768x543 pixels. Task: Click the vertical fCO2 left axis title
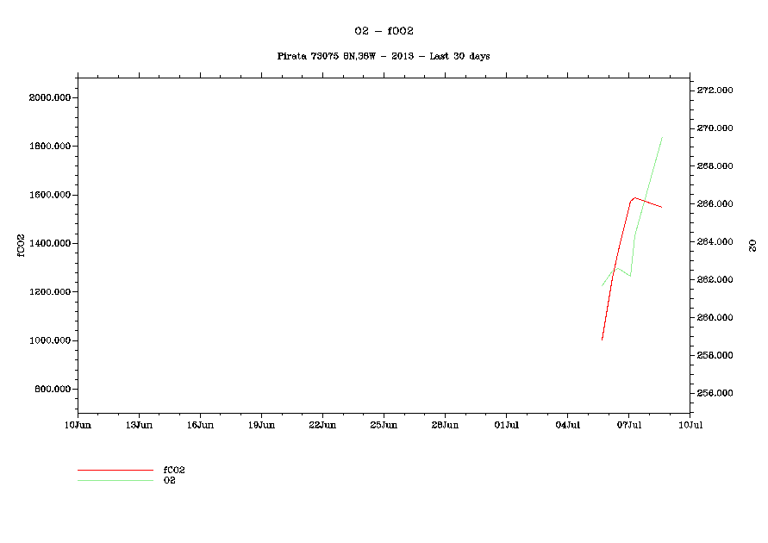(x=19, y=243)
